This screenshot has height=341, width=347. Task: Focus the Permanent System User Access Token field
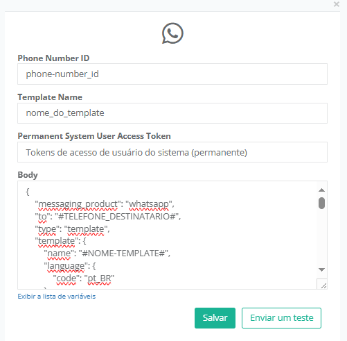coord(172,152)
